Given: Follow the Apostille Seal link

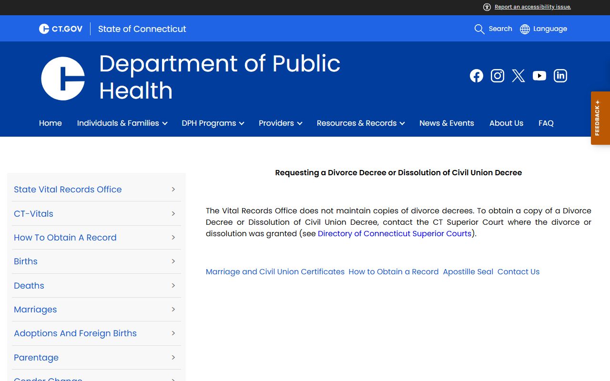Looking at the screenshot, I should click(468, 272).
